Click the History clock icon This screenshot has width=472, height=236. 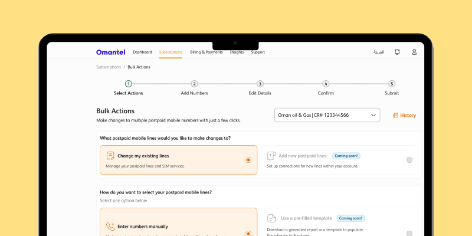pyautogui.click(x=395, y=116)
